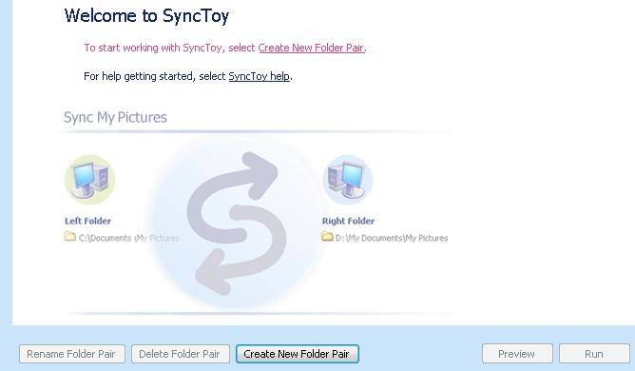Select the Right Folder label
The width and height of the screenshot is (635, 371).
[x=348, y=221]
